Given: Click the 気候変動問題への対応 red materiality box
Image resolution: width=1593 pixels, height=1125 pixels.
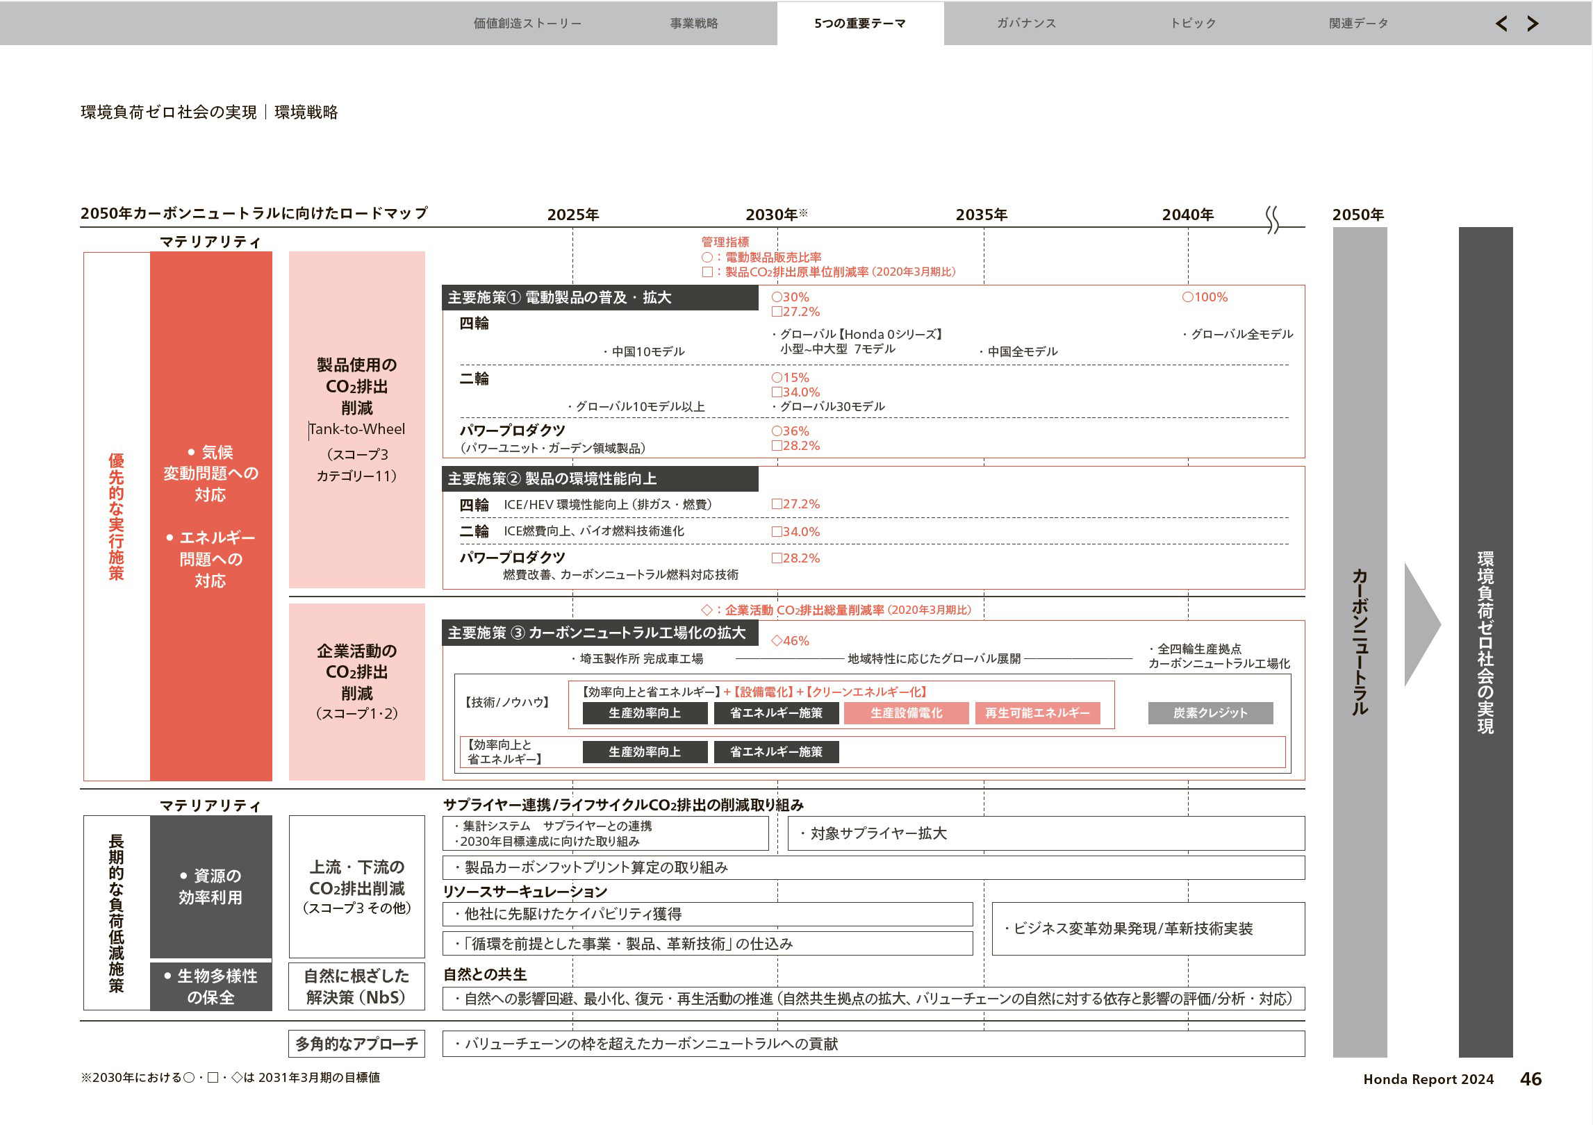Looking at the screenshot, I should click(211, 517).
